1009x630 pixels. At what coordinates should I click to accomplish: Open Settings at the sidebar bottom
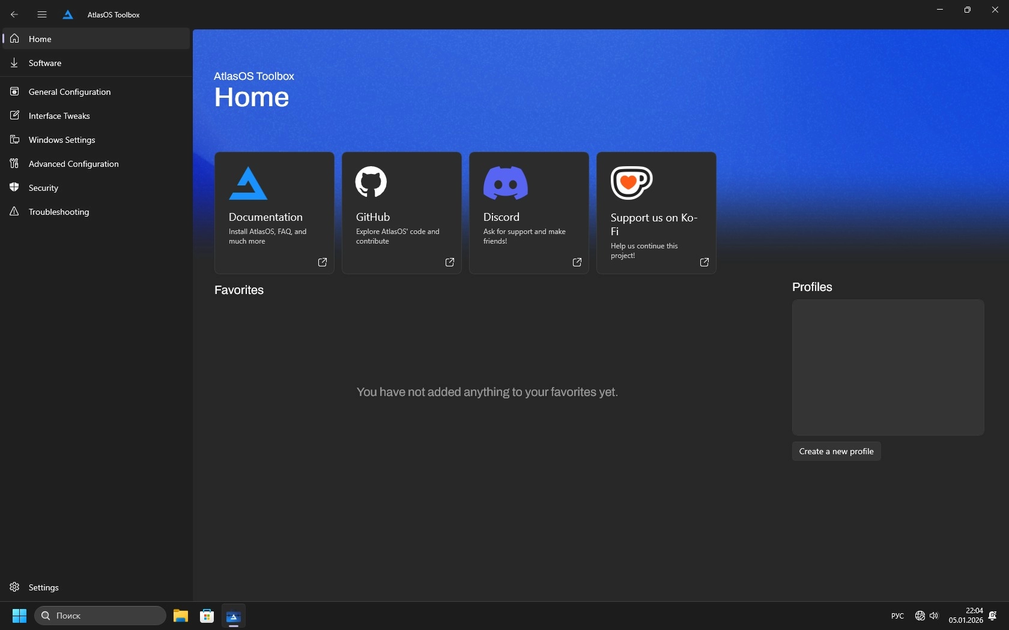[x=96, y=587]
